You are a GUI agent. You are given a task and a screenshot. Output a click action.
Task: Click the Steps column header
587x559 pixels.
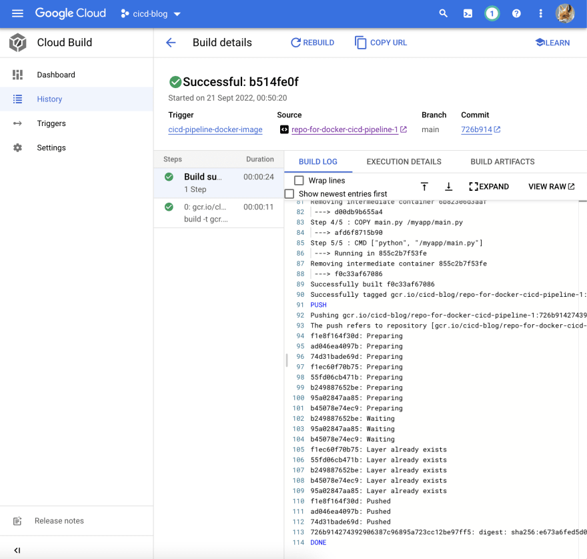(x=173, y=159)
